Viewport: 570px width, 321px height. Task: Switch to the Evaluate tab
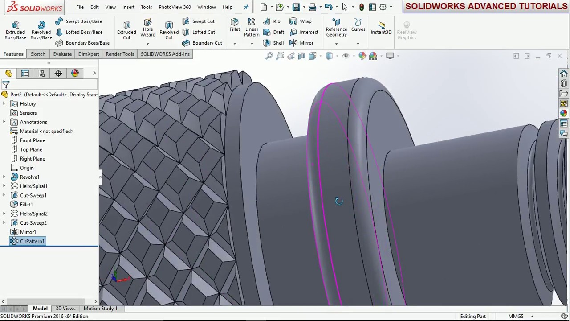(62, 54)
